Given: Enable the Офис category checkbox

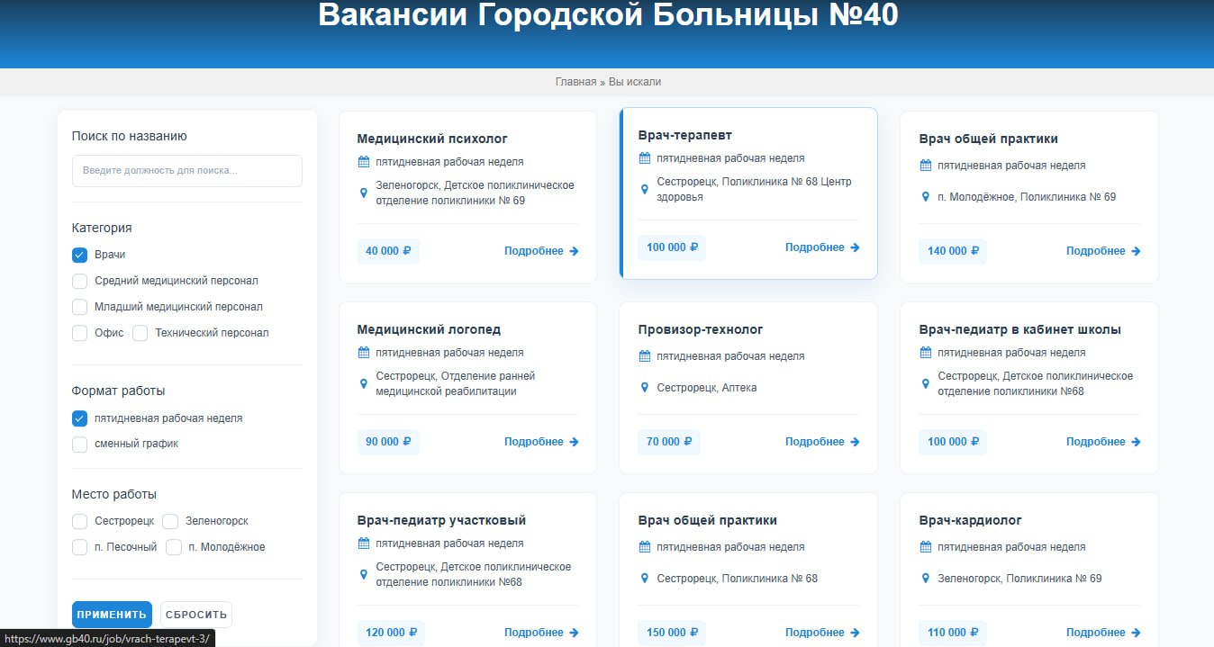Looking at the screenshot, I should 79,333.
